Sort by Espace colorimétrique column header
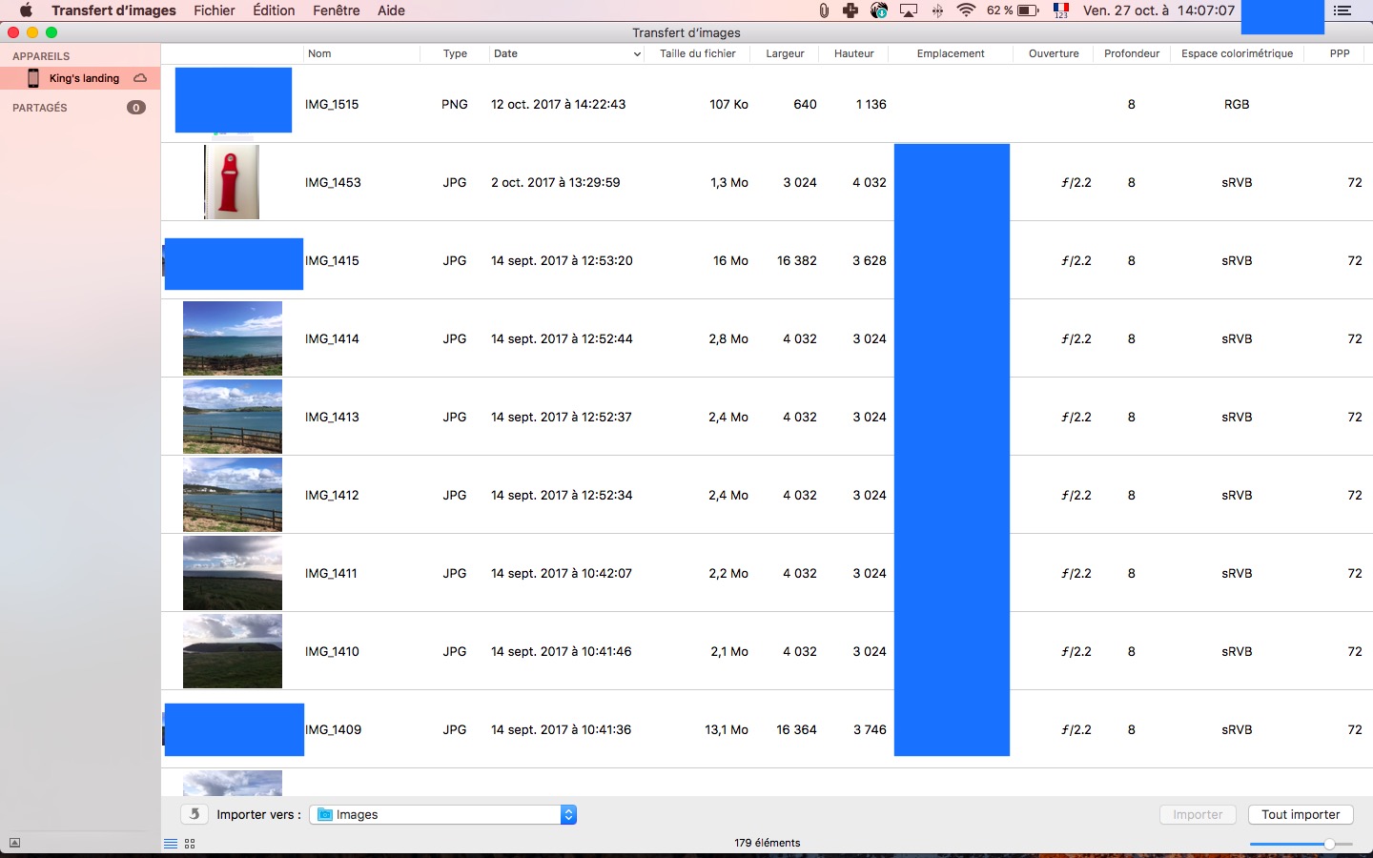Image resolution: width=1373 pixels, height=858 pixels. tap(1237, 53)
